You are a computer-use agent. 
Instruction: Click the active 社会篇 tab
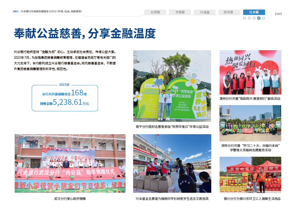[x=254, y=12]
